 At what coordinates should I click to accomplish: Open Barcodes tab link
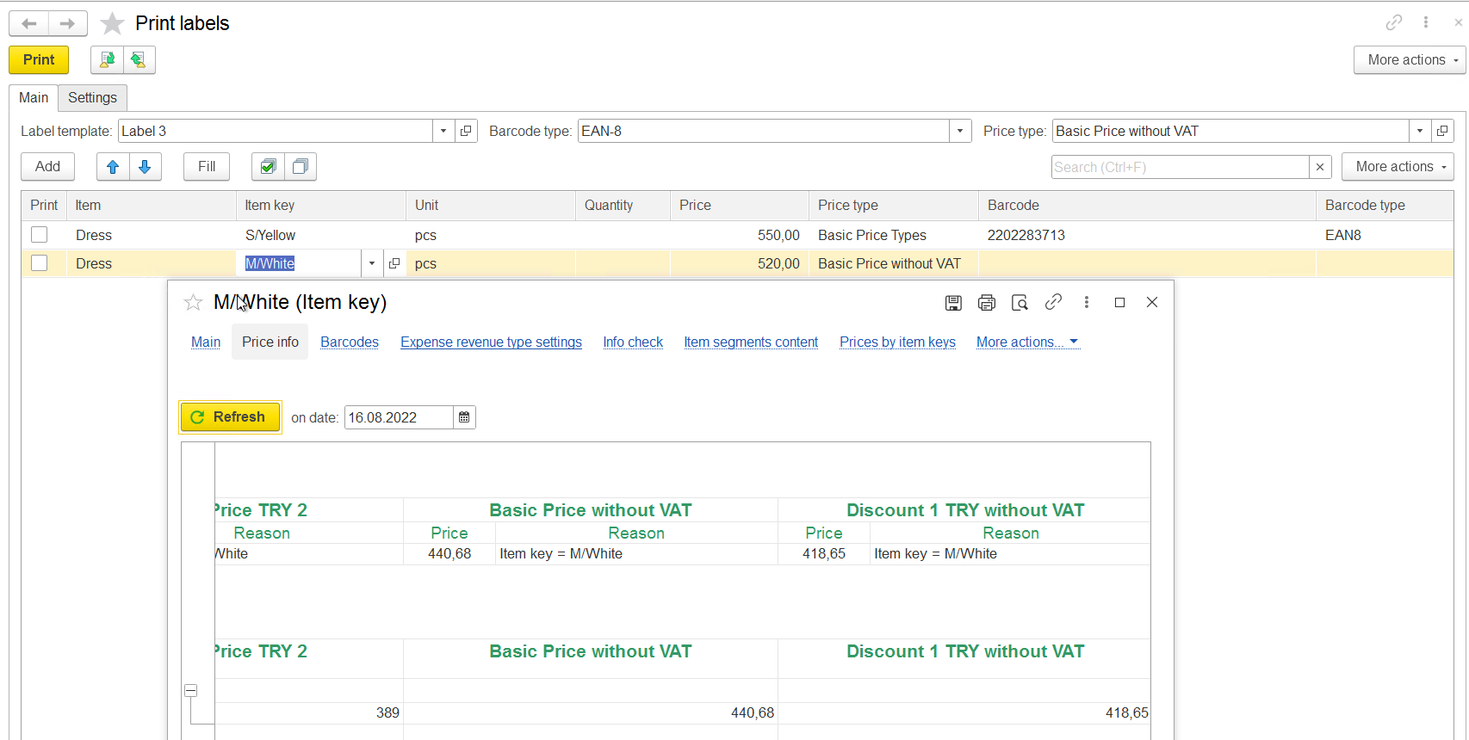pyautogui.click(x=350, y=342)
